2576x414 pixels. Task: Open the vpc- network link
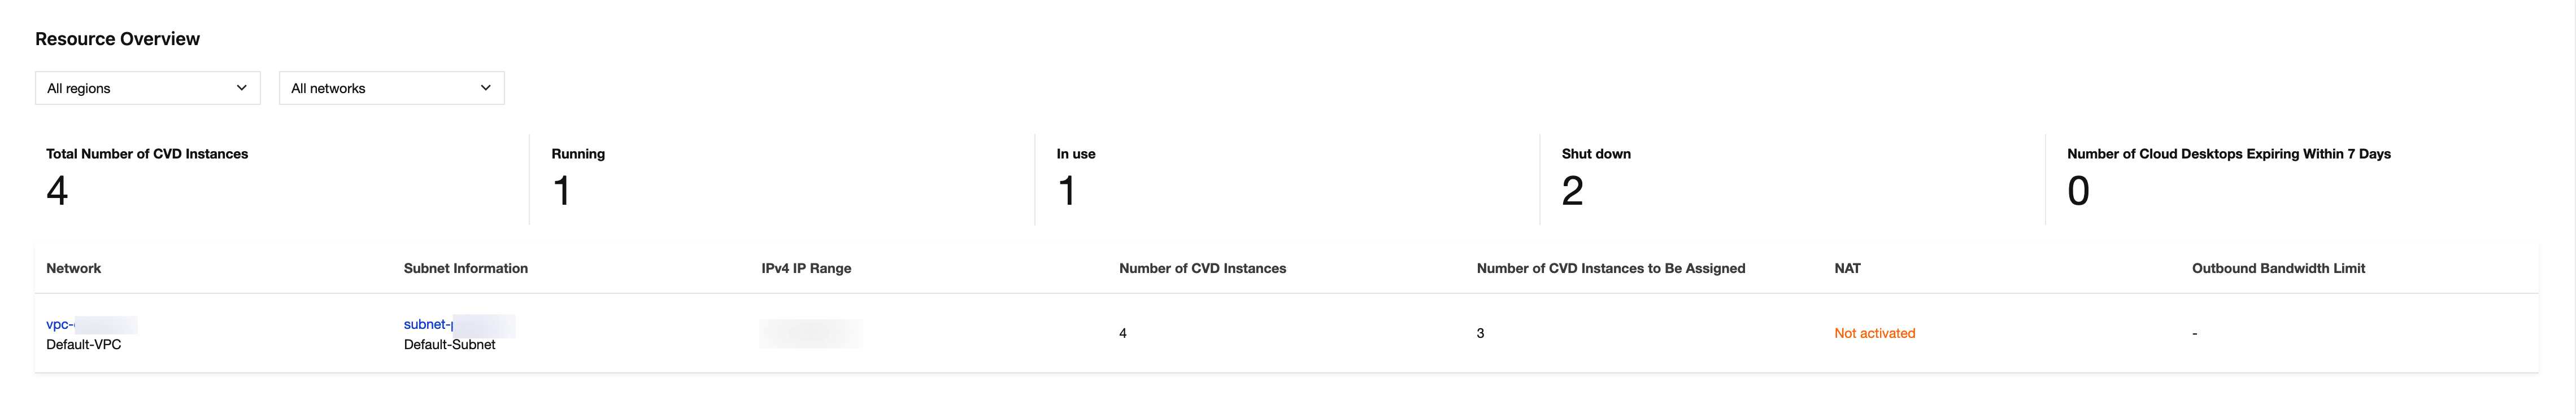click(60, 324)
